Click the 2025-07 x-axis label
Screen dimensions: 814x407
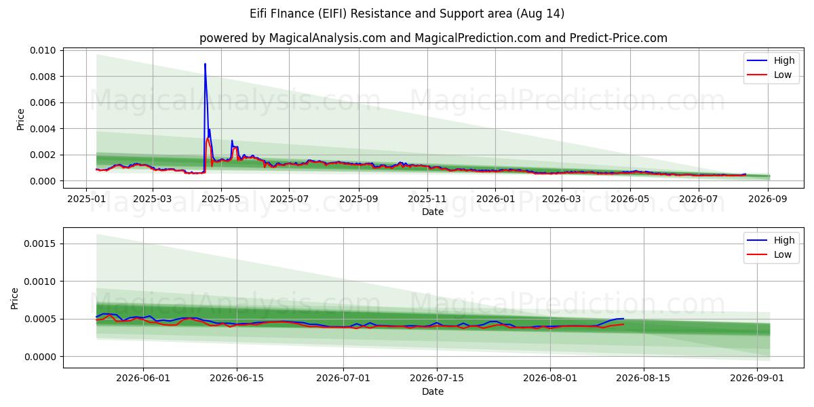pos(289,199)
